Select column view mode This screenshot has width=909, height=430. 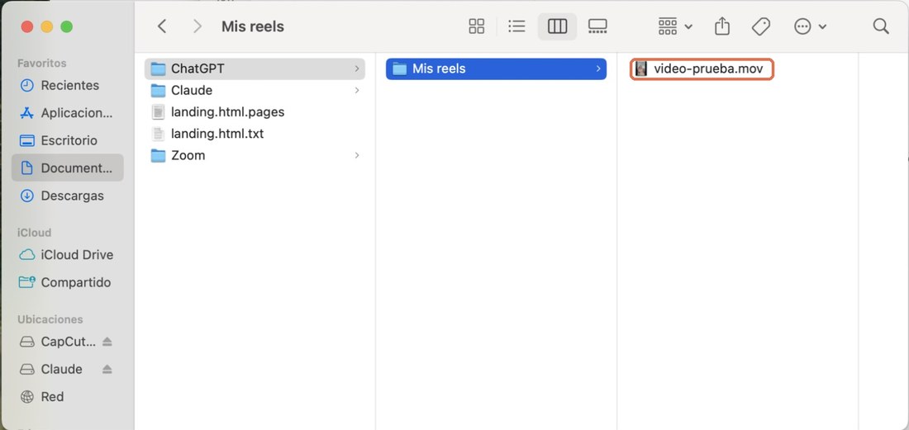pyautogui.click(x=557, y=26)
